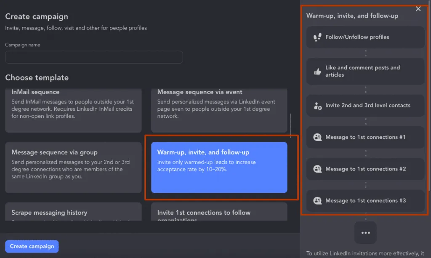Click the Create campaign button
Screen dimensions: 431x258
[x=32, y=247]
